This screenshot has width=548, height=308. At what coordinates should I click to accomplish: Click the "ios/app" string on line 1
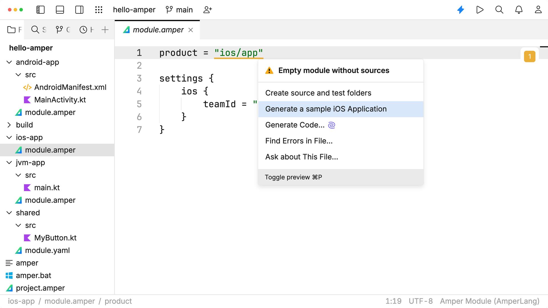pyautogui.click(x=238, y=53)
